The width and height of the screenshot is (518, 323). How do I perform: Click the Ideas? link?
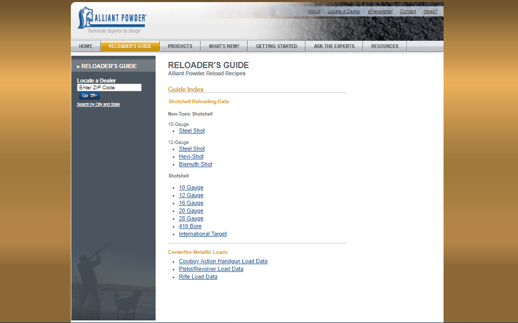coord(431,11)
